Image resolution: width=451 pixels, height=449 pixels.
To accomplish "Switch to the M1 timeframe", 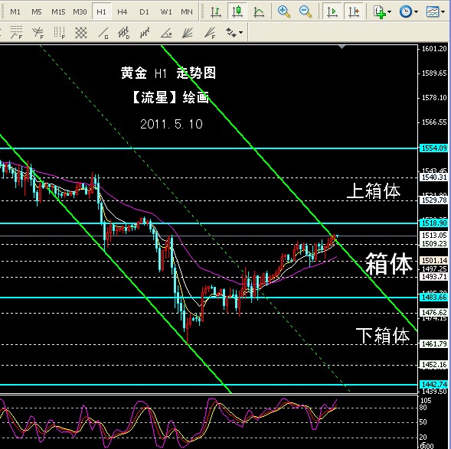I will (15, 12).
